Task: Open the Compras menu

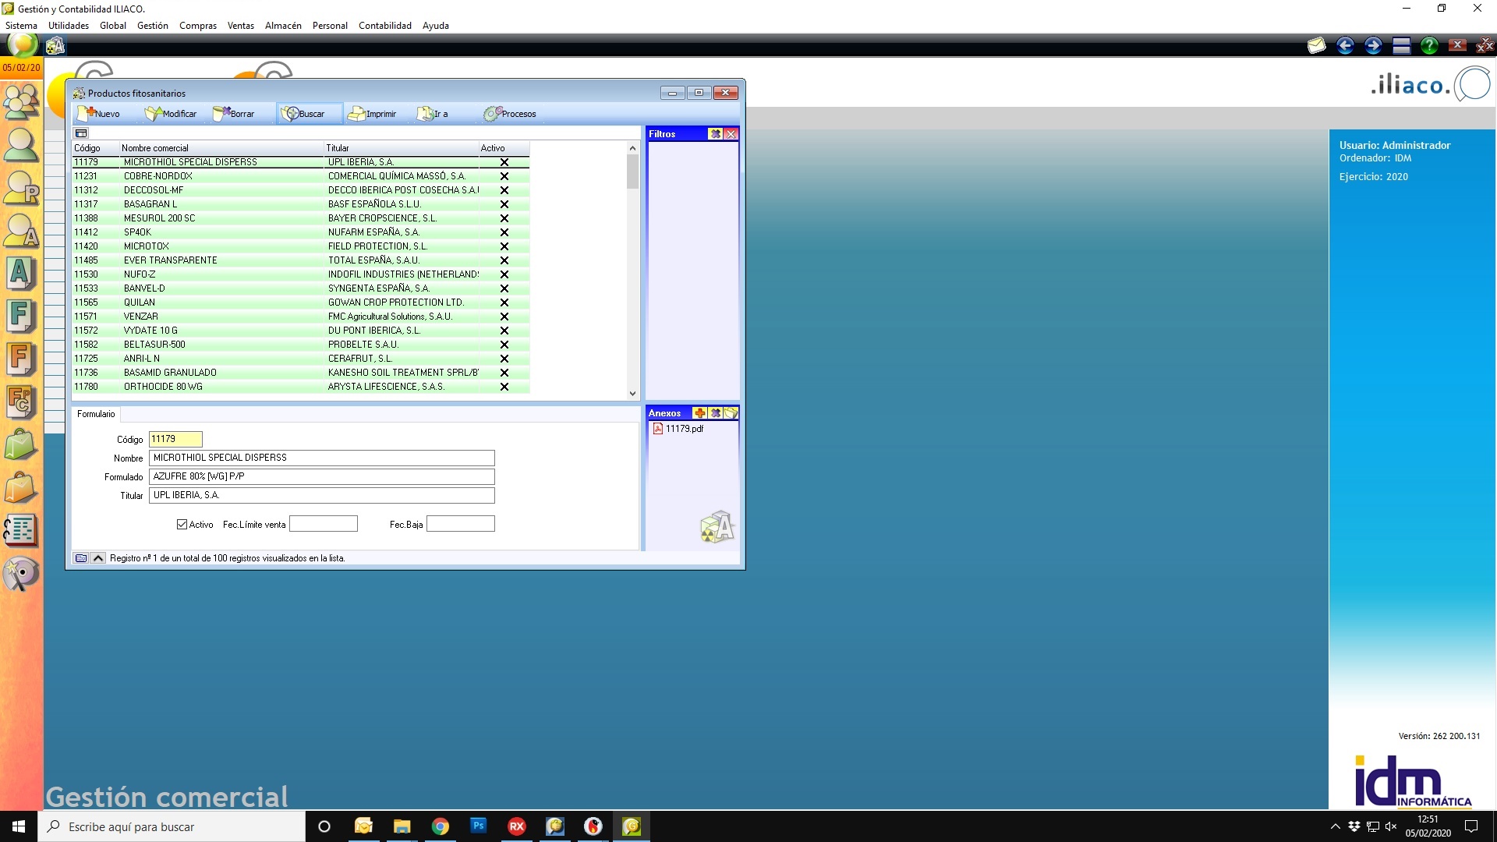Action: [x=198, y=26]
